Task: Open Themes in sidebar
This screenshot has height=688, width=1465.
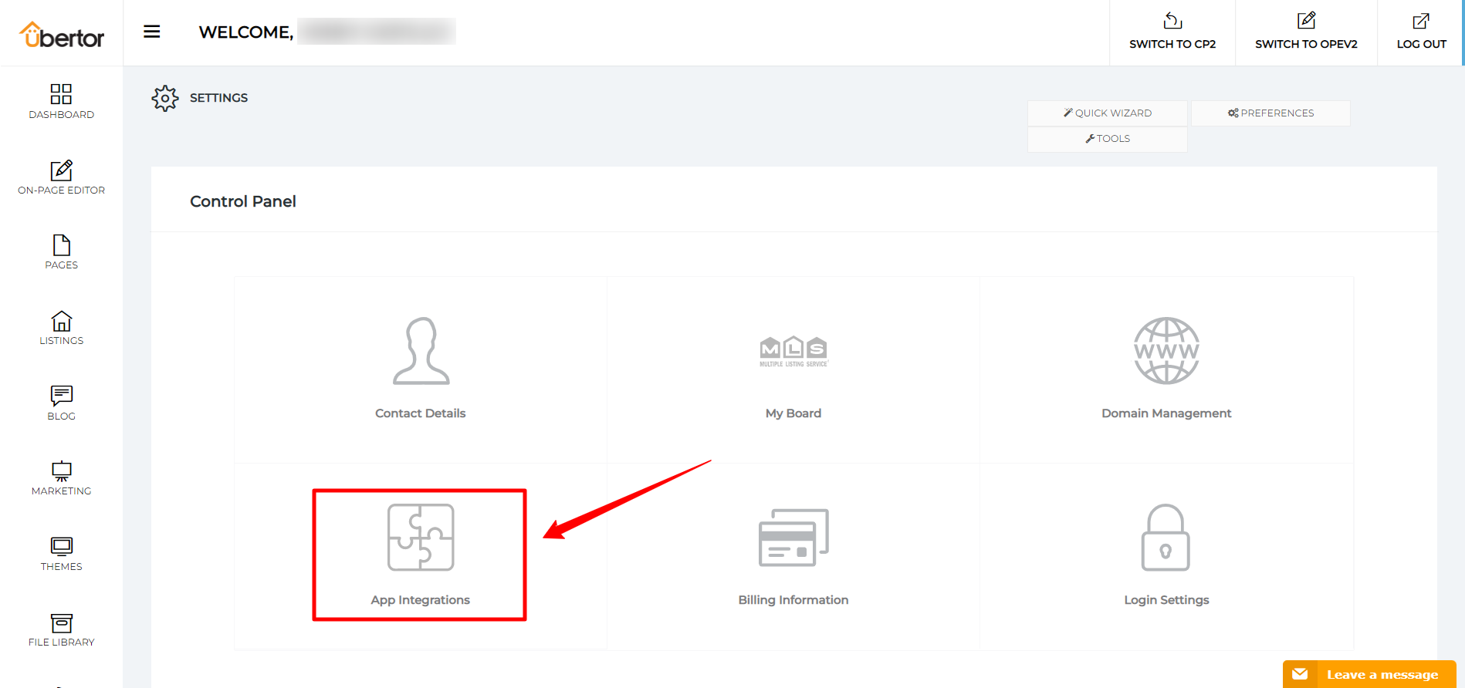Action: pos(61,554)
